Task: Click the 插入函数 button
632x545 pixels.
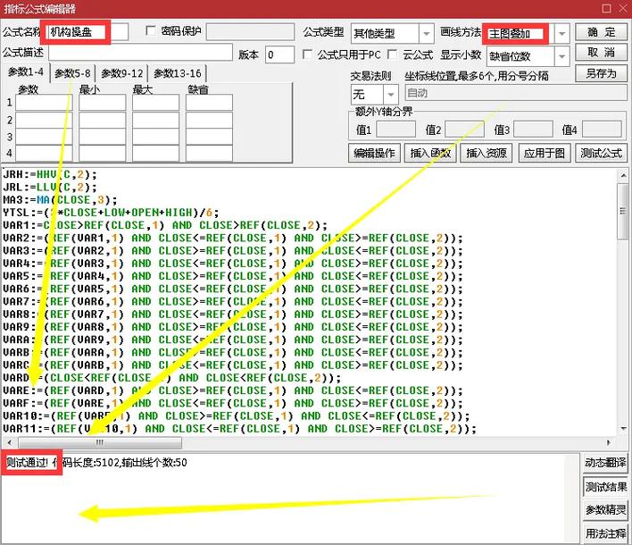Action: pyautogui.click(x=430, y=153)
